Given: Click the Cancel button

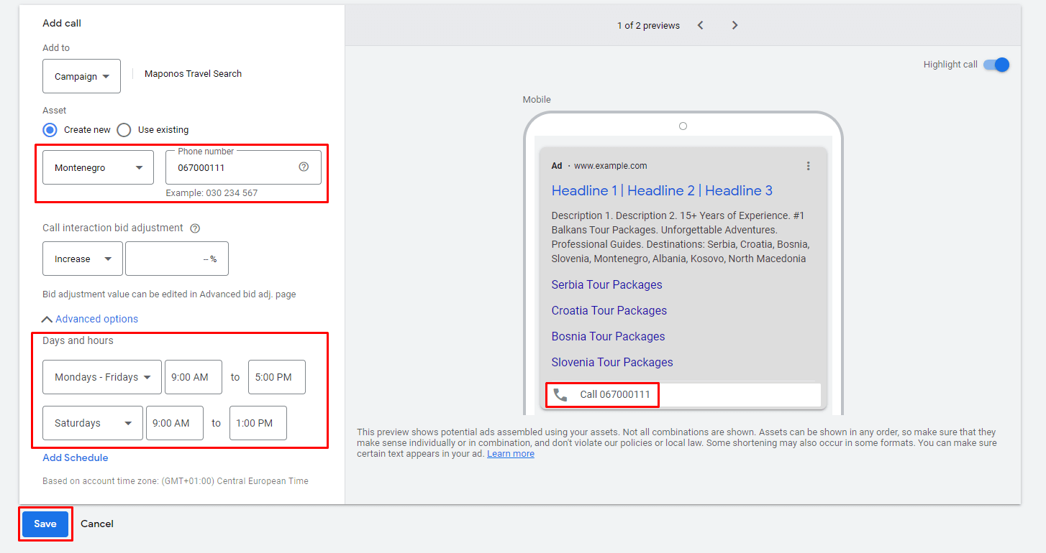Looking at the screenshot, I should (97, 524).
